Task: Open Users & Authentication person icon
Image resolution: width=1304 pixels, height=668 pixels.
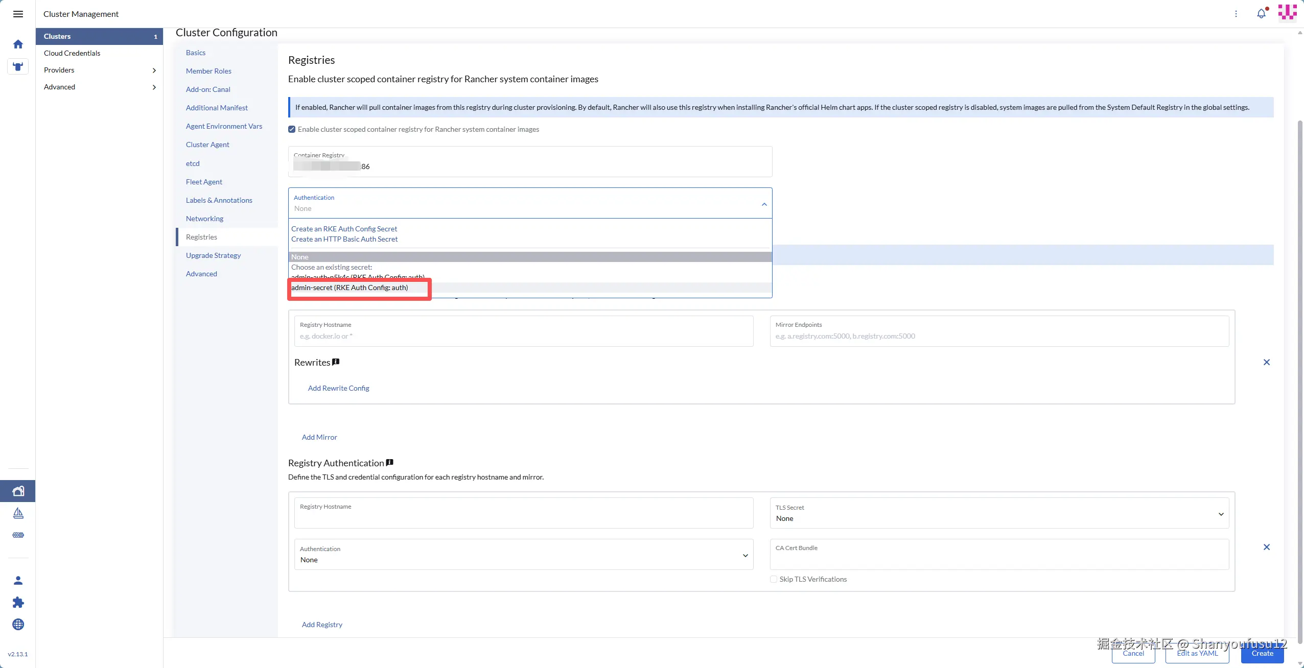Action: [x=18, y=580]
